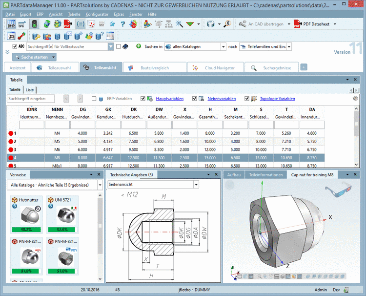Click the 92.6% similarity bar under UNI 5721
This screenshot has height=296, width=366.
[x=62, y=230]
